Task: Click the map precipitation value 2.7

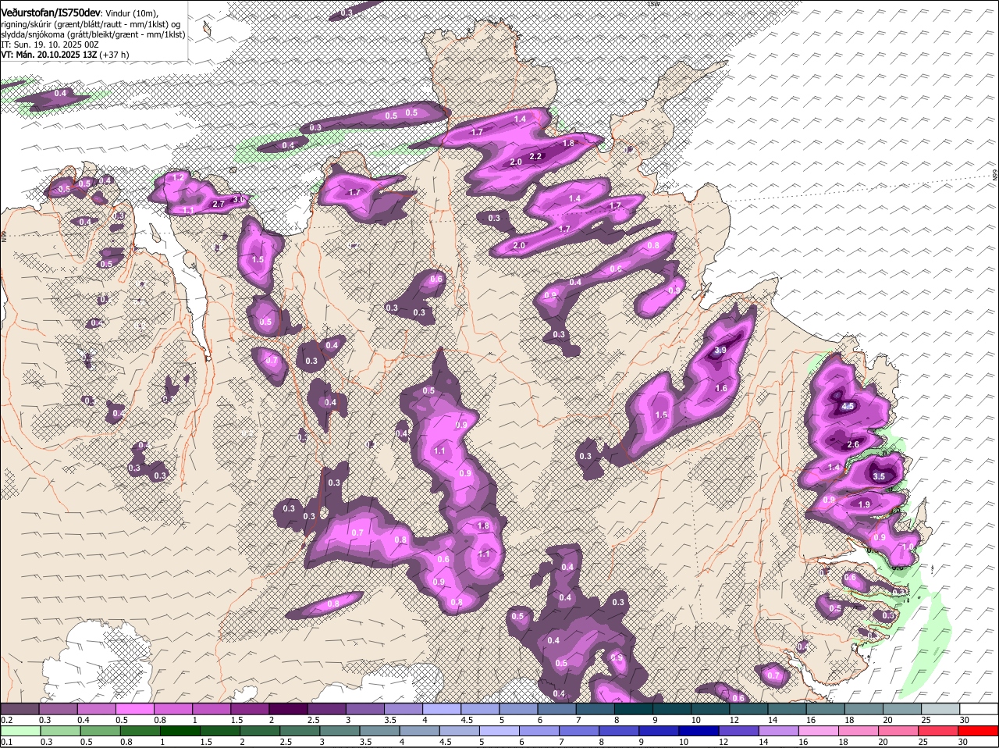Action: 219,205
